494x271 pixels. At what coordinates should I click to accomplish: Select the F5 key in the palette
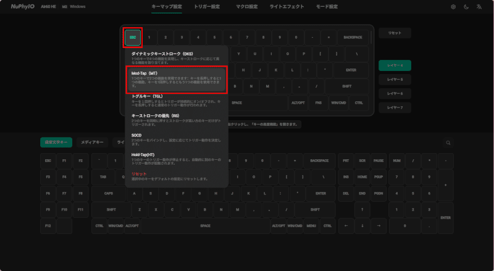point(81,177)
